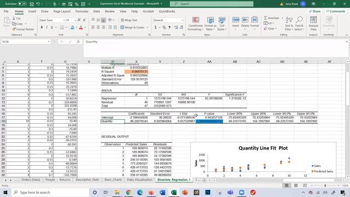Image resolution: width=350 pixels, height=197 pixels.
Task: Click the Increase Font Size icon
Action: [x=79, y=20]
